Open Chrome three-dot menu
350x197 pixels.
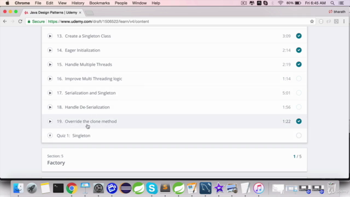344,21
